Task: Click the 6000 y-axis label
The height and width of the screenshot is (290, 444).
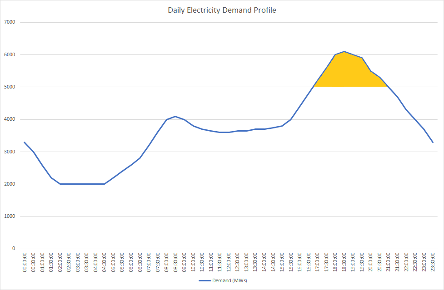Action: [x=9, y=54]
